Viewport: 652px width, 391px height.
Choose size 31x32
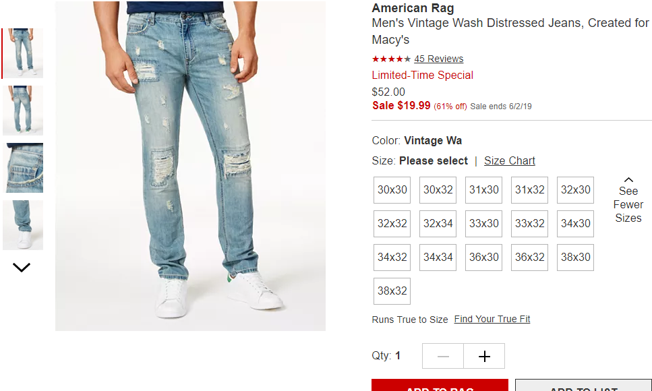529,190
